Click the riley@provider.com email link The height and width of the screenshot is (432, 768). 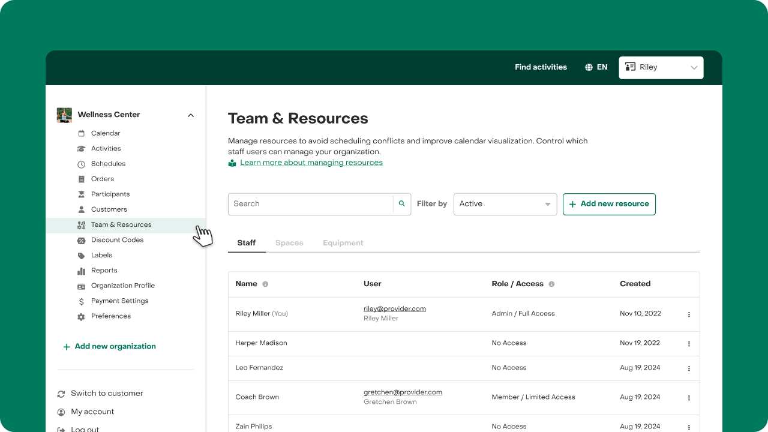[395, 308]
